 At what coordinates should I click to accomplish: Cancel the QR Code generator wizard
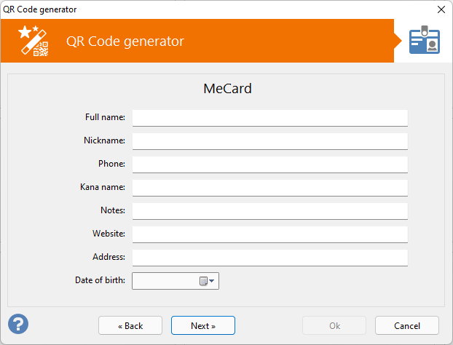click(x=407, y=325)
